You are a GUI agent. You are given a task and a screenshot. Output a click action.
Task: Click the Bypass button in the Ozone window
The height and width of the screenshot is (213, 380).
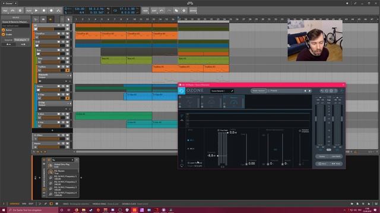click(322, 156)
